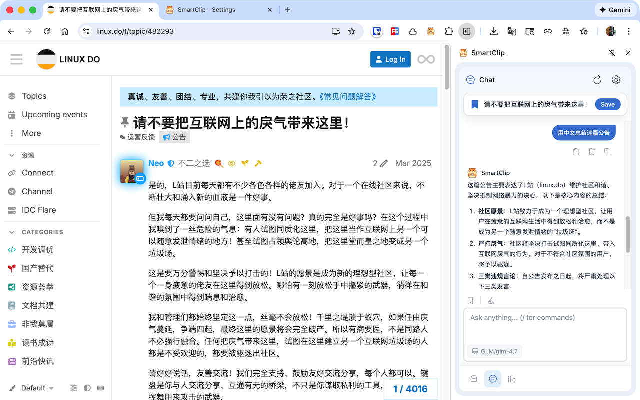Open a new browser tab
640x400 pixels.
288,10
